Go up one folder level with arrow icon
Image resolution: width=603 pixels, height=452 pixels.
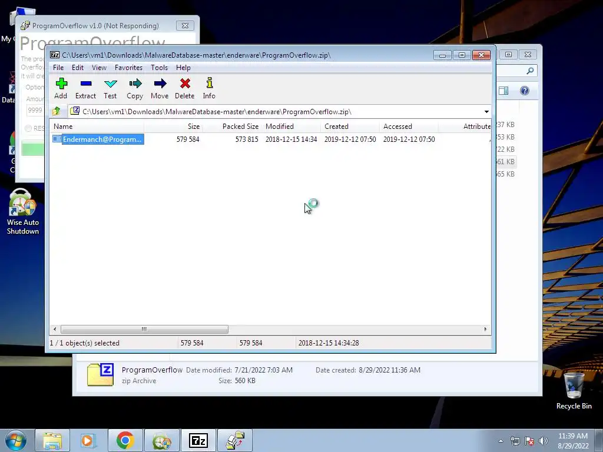pos(57,111)
